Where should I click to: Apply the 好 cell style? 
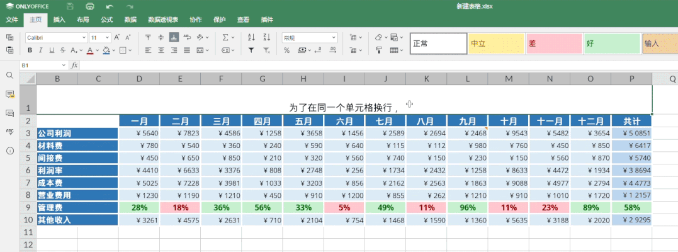point(613,43)
